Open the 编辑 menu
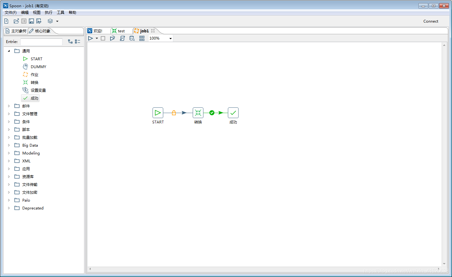The height and width of the screenshot is (277, 452). coord(25,13)
